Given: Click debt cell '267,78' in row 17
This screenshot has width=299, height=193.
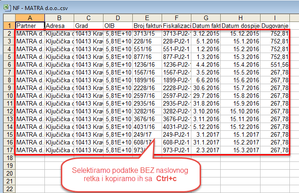Looking at the screenshot, I should point(275,150).
